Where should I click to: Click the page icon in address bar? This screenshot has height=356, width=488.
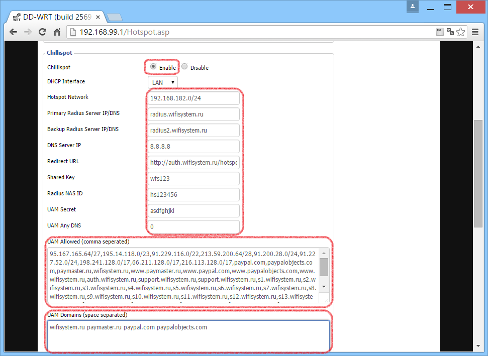point(73,32)
